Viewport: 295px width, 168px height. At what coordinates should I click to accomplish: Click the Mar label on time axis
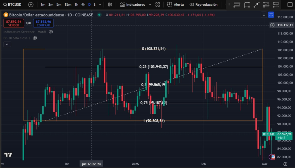(x=264, y=164)
